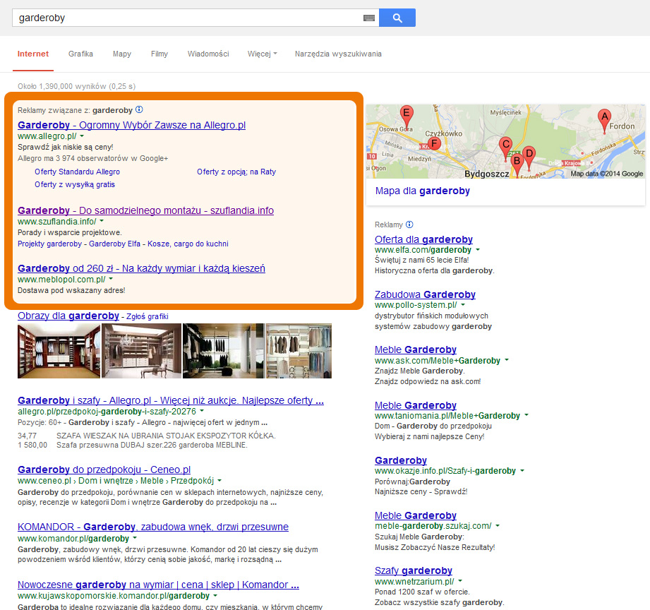Expand the arrow next to meble-garderoby.szukaj.com/

(x=498, y=526)
